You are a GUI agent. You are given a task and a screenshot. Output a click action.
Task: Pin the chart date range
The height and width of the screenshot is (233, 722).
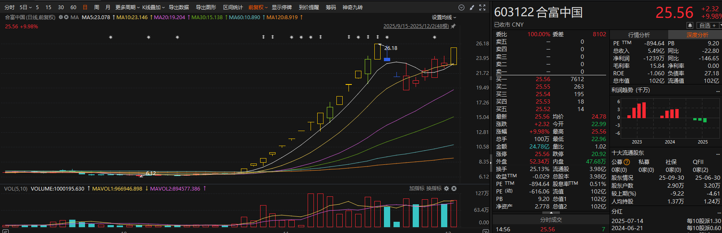453,26
